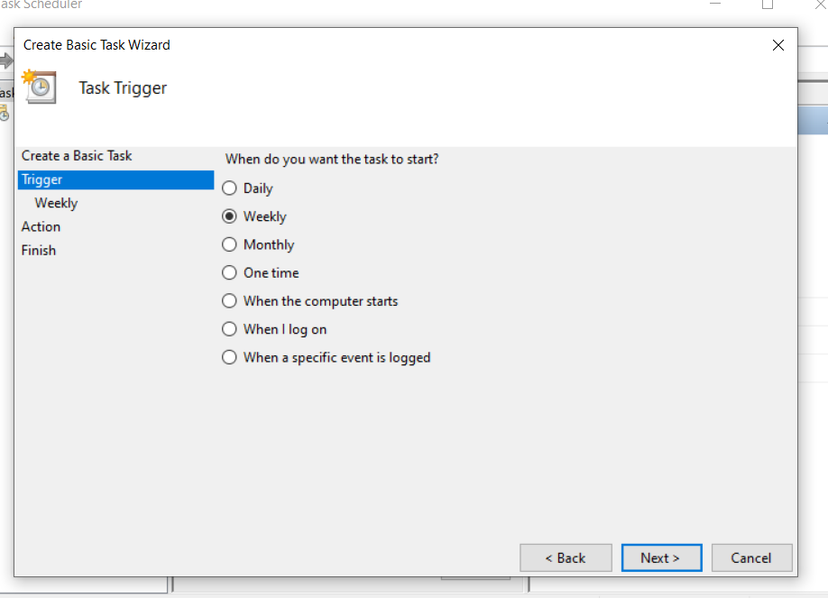Screen dimensions: 828x598
Task: Maximize the Task Scheduler window
Action: [768, 5]
